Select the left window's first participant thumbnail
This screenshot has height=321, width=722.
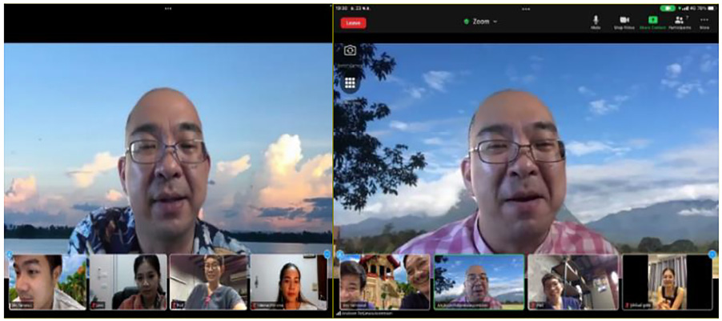click(46, 282)
